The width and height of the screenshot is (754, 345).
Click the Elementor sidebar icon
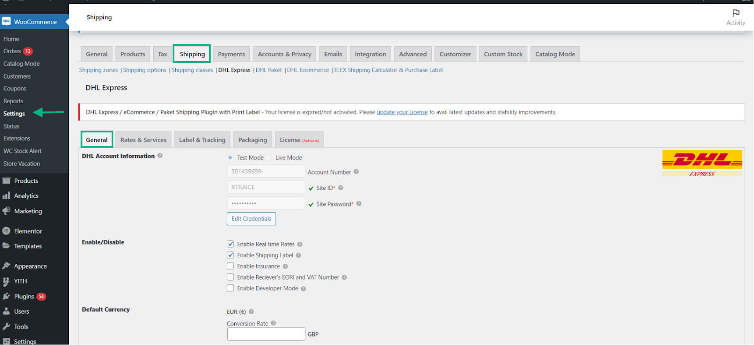(6, 231)
